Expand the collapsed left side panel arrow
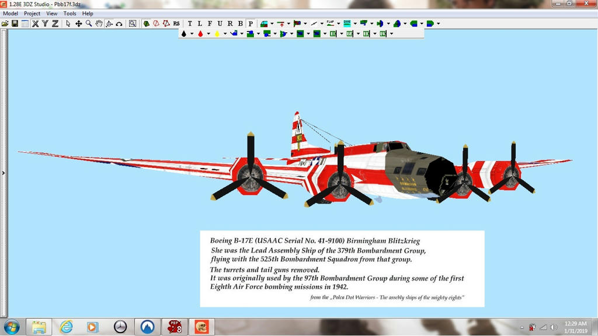Image resolution: width=598 pixels, height=336 pixels. point(3,173)
